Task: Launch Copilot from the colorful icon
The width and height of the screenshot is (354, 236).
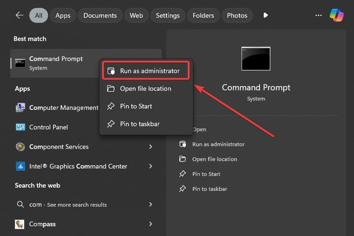Action: [337, 15]
